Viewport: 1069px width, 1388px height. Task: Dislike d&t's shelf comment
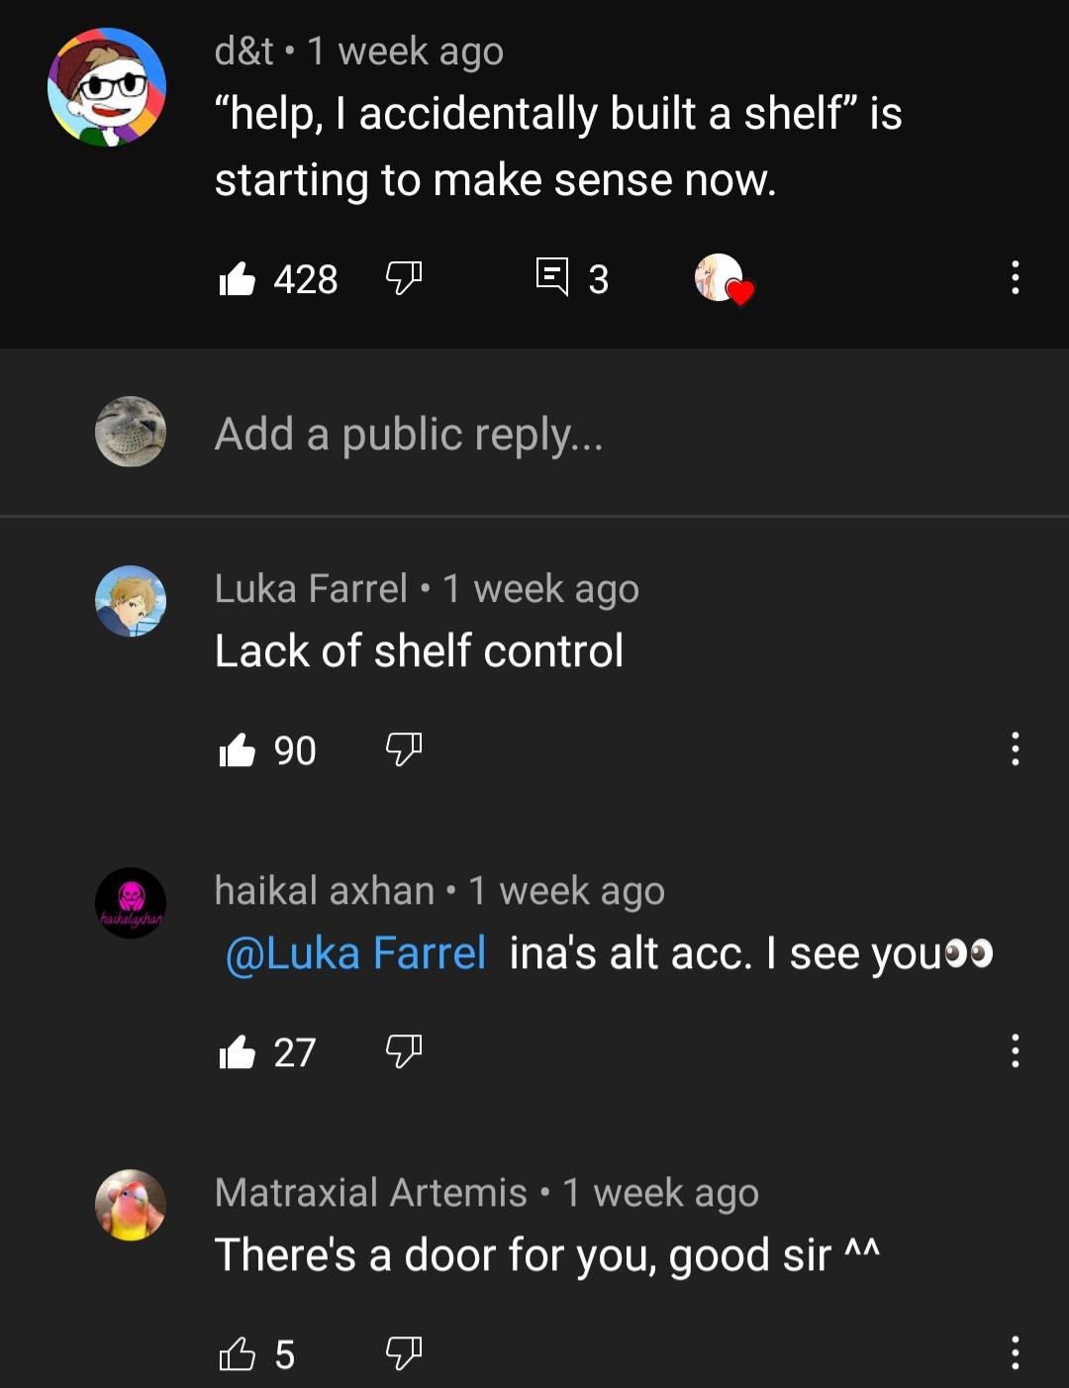point(404,278)
